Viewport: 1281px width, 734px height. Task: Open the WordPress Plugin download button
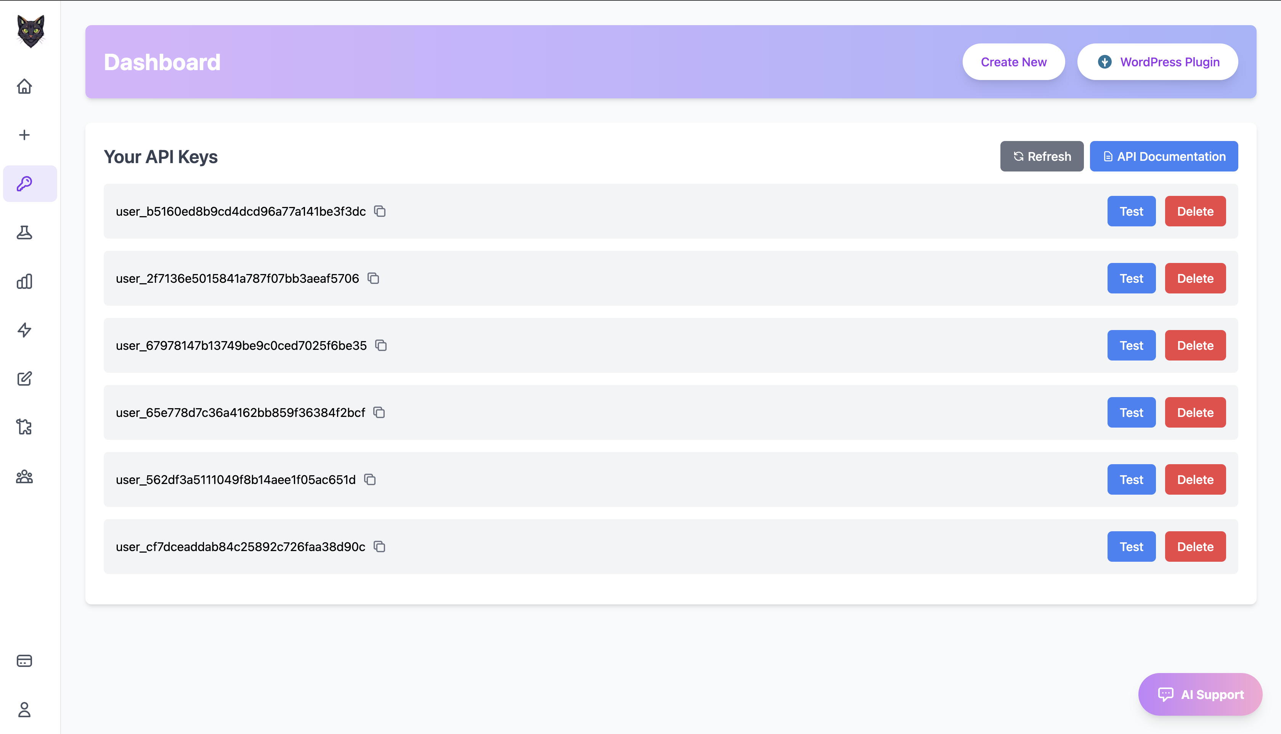click(x=1157, y=62)
